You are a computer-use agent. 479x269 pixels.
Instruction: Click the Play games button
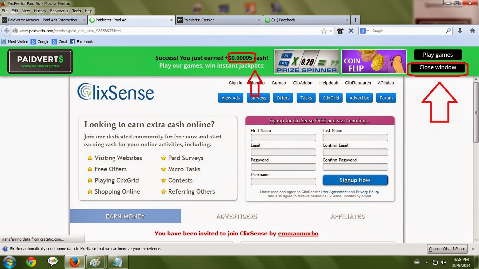(438, 55)
